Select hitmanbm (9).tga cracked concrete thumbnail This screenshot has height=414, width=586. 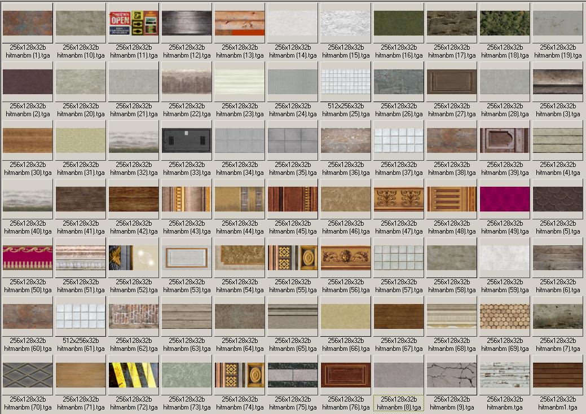click(x=452, y=375)
